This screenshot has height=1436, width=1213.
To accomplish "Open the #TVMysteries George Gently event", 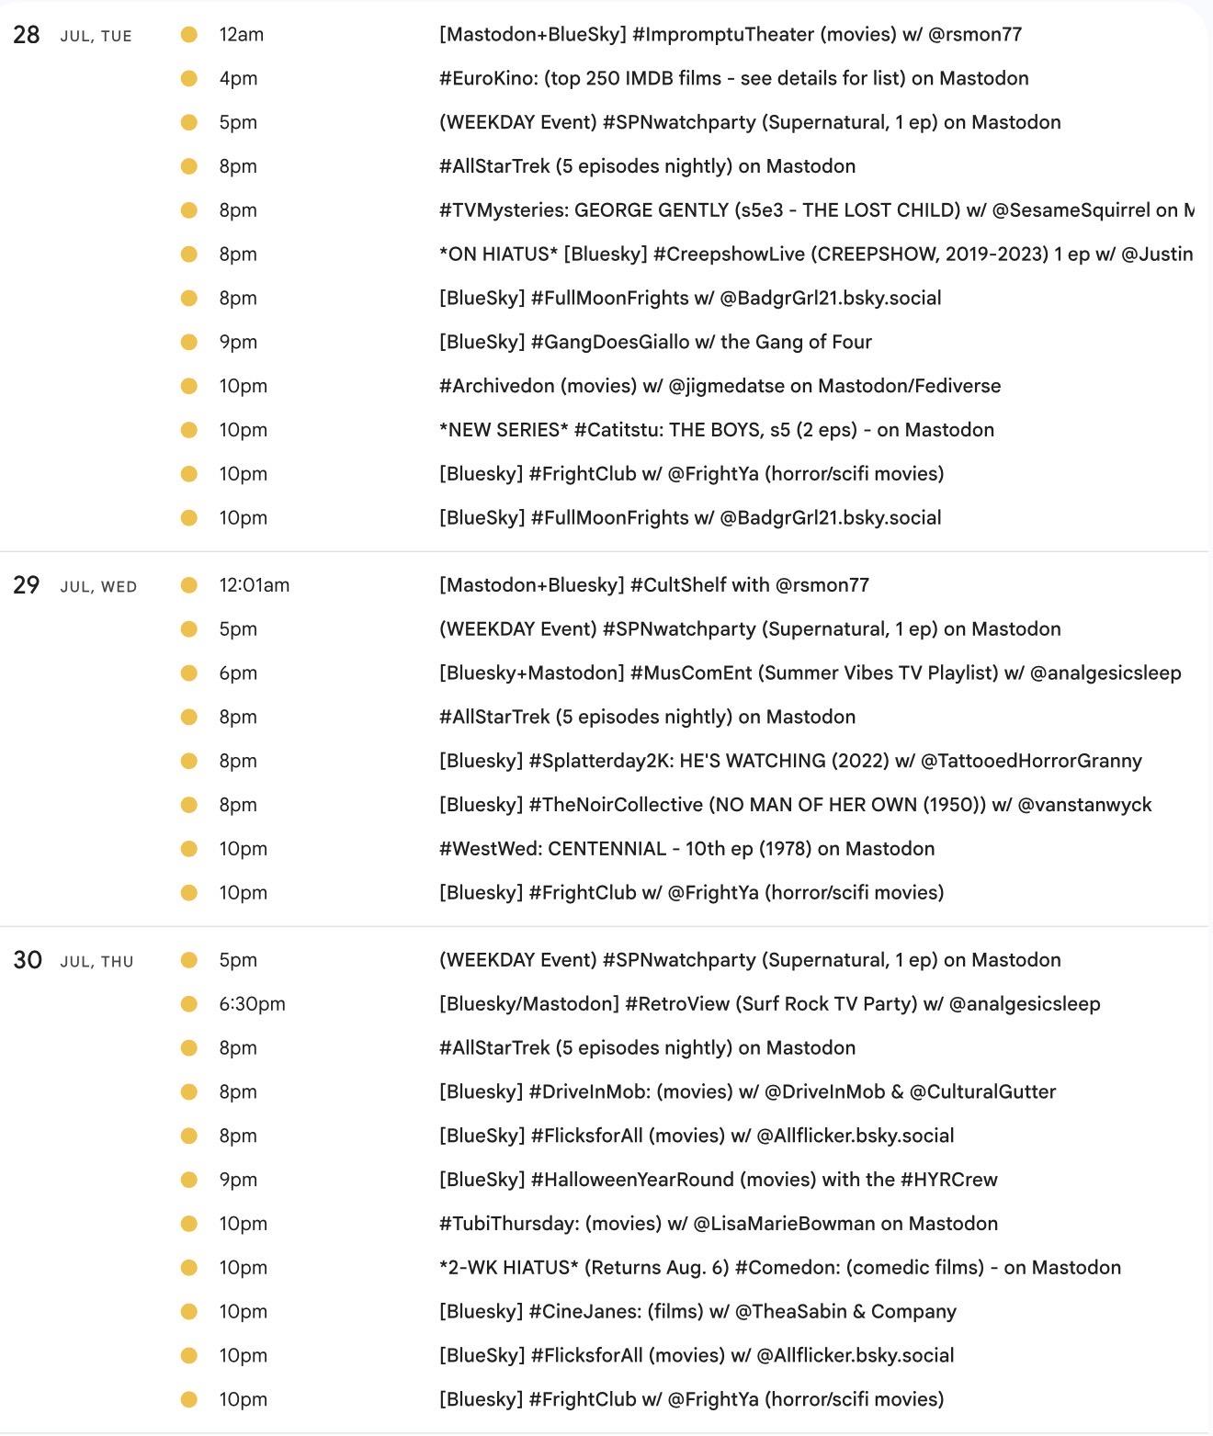I will point(817,211).
